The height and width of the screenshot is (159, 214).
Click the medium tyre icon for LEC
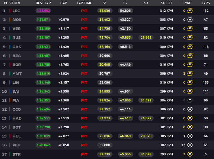click(190, 11)
